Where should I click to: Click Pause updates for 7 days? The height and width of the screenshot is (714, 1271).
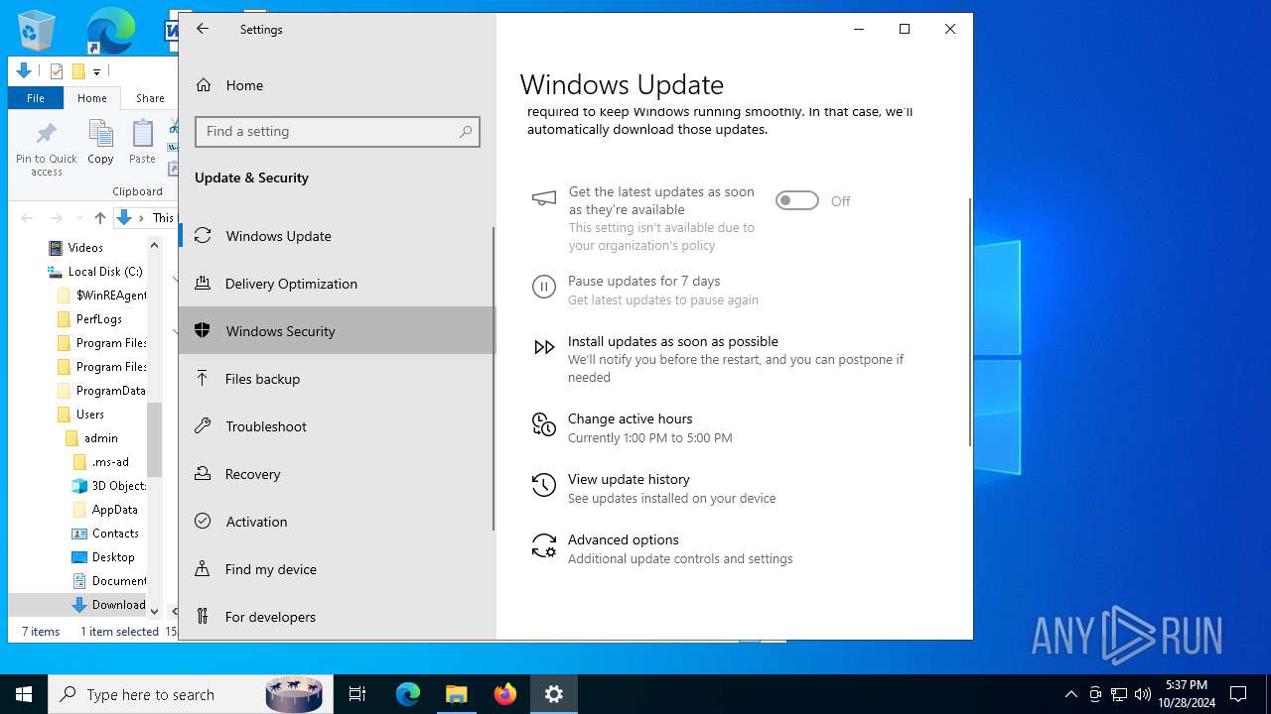(x=643, y=281)
